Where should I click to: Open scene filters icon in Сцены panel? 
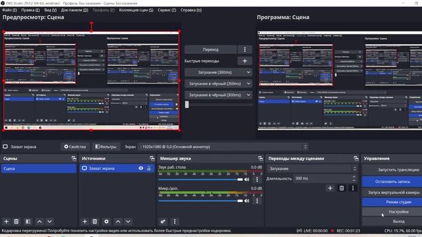click(x=28, y=221)
